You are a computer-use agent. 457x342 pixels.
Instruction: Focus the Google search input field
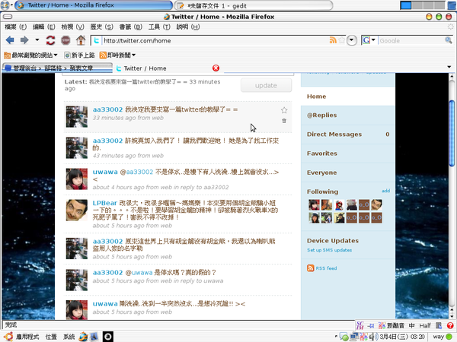(x=411, y=41)
